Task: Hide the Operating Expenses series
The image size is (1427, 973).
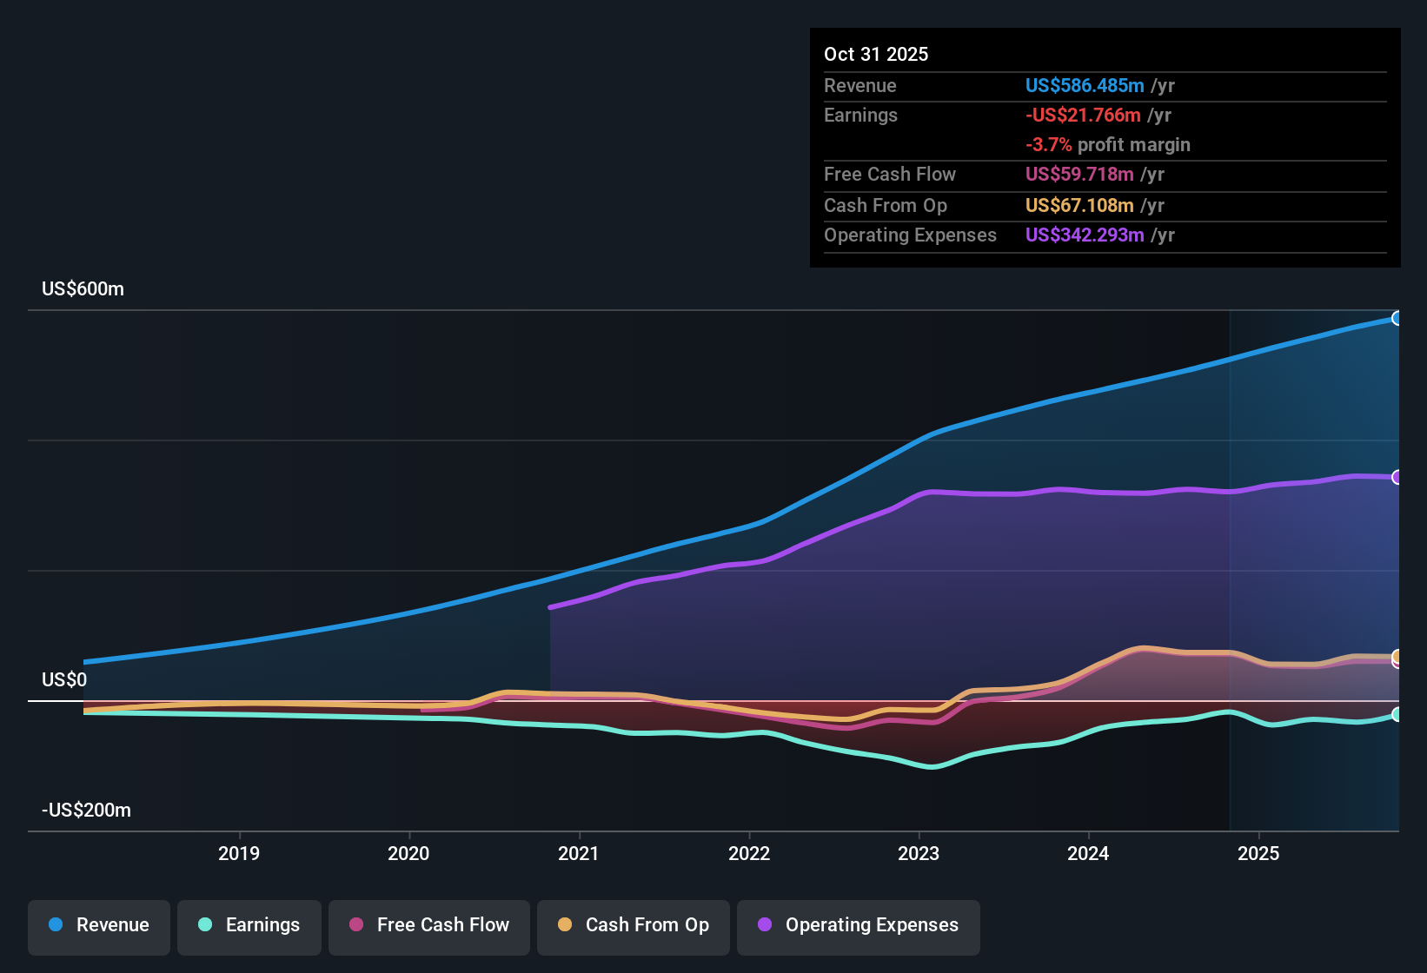Action: 859,925
